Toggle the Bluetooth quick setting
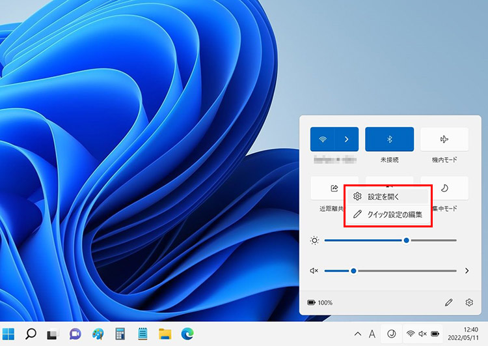 pyautogui.click(x=389, y=139)
